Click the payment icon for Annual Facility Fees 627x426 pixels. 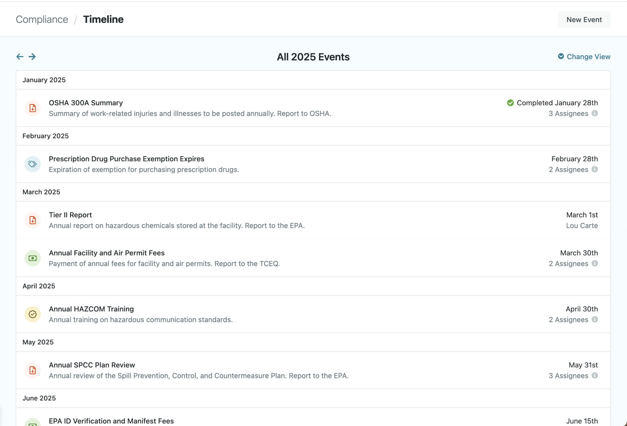click(x=33, y=258)
